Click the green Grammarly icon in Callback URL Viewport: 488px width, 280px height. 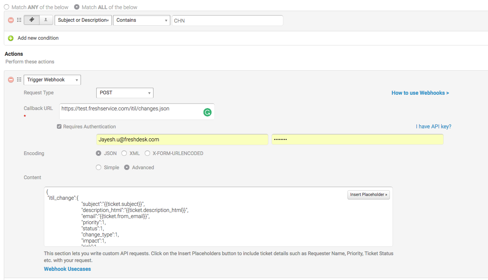pyautogui.click(x=207, y=112)
